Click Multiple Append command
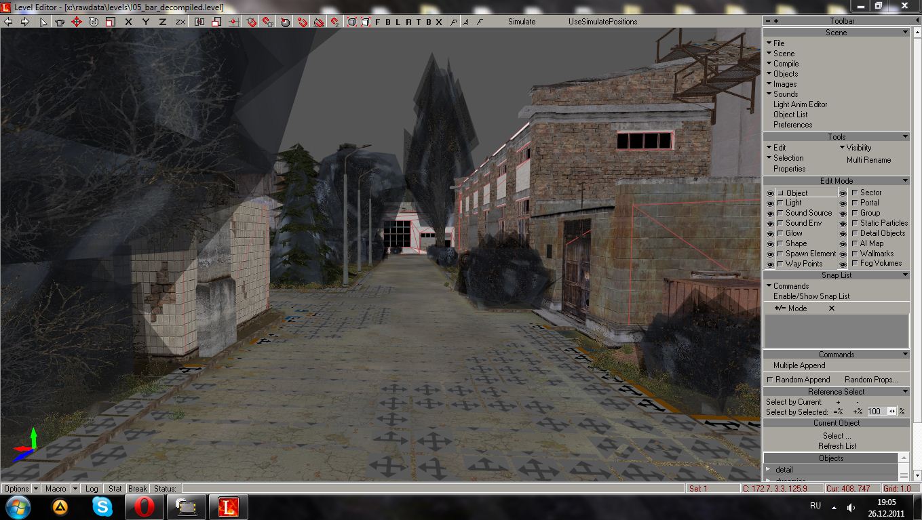Screen dimensions: 922x520 [x=799, y=365]
